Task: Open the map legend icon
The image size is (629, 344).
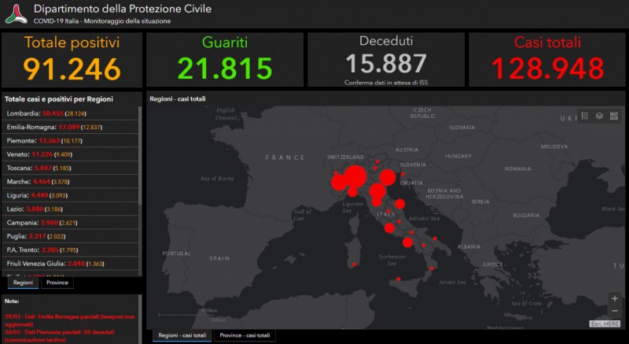Action: 585,116
